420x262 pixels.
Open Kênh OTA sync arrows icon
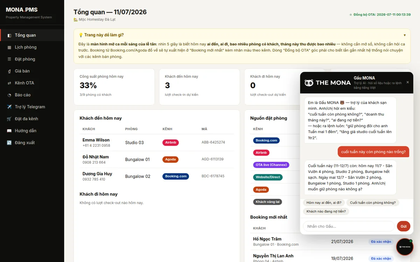point(9,83)
